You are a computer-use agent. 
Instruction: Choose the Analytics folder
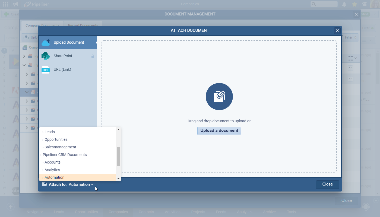52,170
